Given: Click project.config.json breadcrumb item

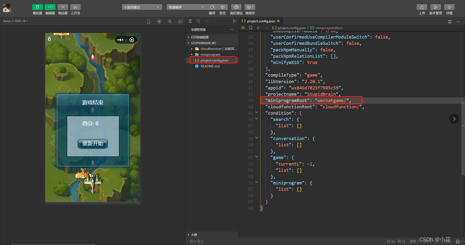Looking at the screenshot, I should point(289,28).
